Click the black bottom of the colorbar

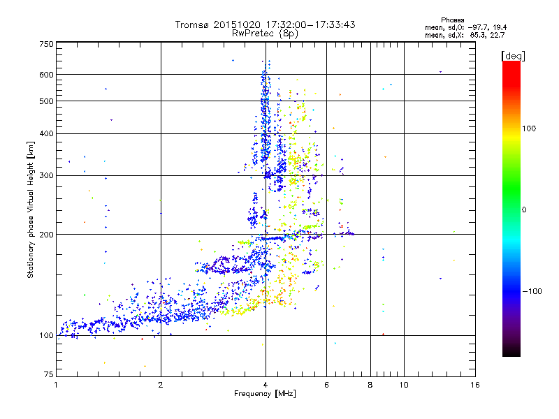click(511, 351)
